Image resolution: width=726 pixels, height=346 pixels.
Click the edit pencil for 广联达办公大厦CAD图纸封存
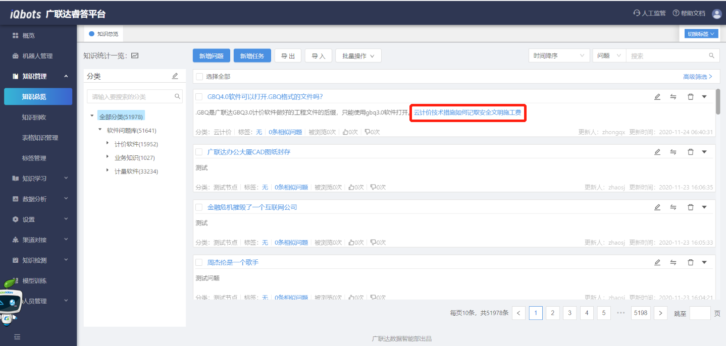pos(657,152)
